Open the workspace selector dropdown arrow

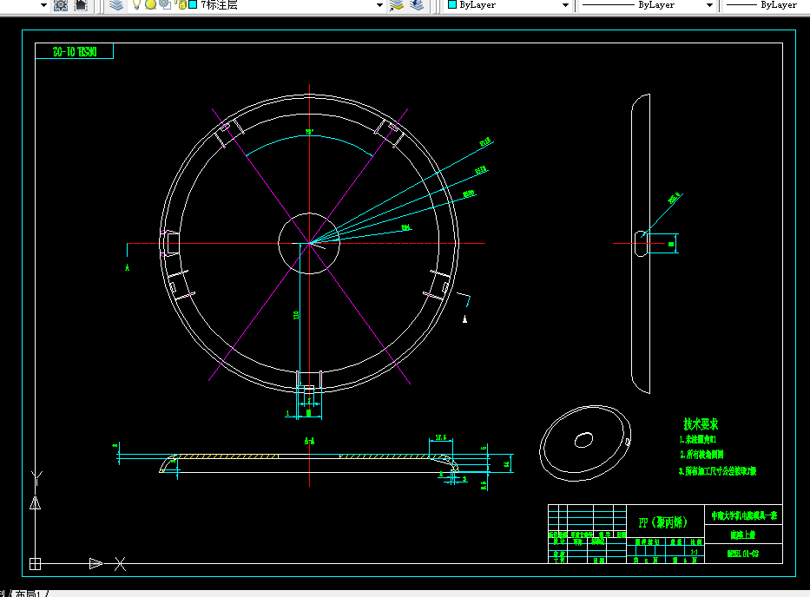(x=43, y=5)
